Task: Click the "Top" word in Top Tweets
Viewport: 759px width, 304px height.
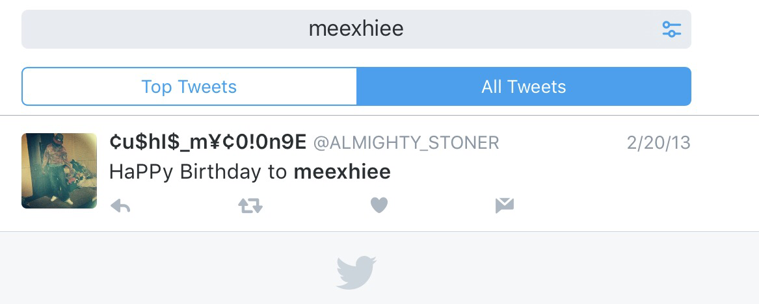Action: (x=157, y=86)
